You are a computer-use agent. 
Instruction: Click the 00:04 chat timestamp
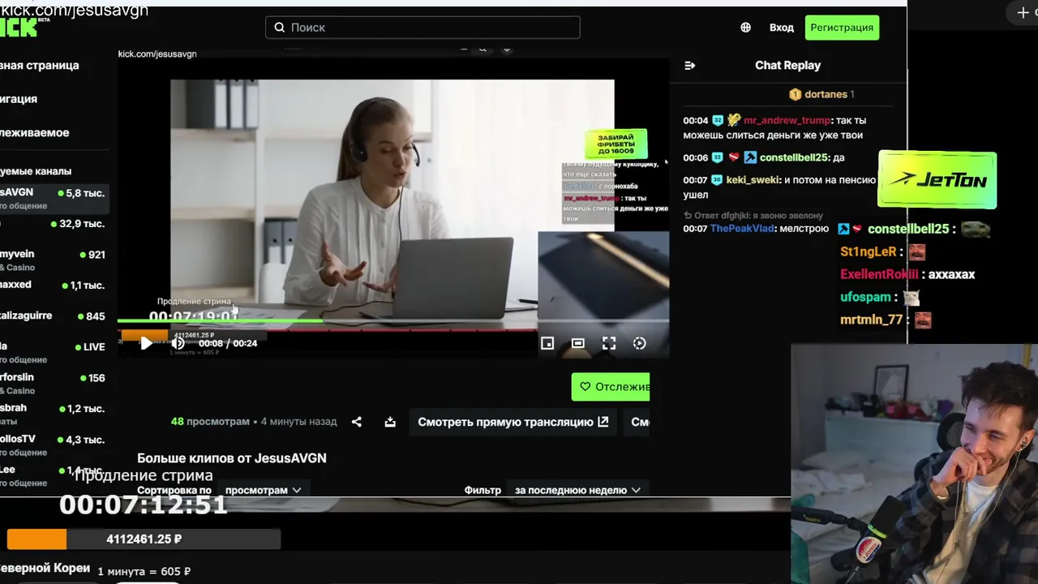coord(696,121)
